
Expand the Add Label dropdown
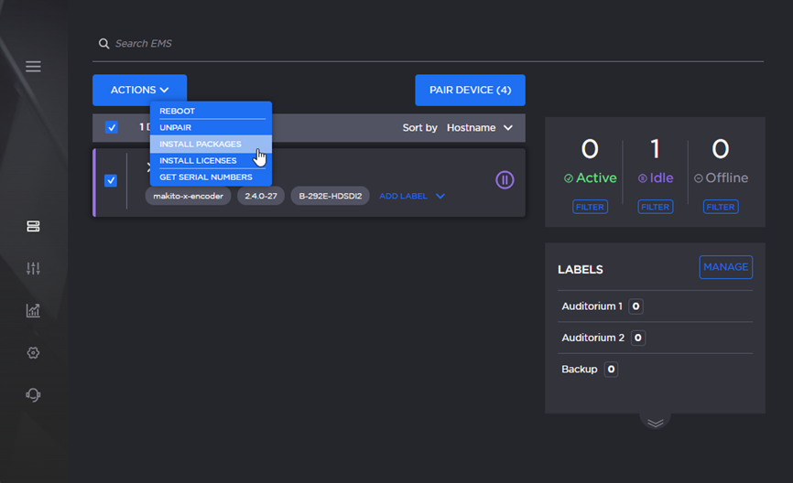tap(412, 196)
